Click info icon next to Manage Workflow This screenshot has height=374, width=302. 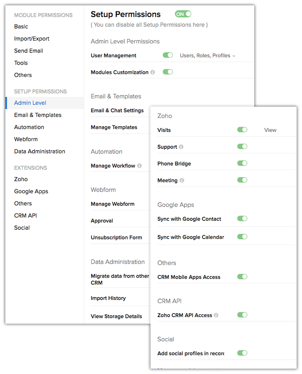point(140,166)
